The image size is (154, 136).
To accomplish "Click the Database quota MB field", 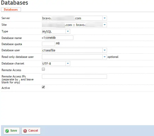I will pos(48,44).
